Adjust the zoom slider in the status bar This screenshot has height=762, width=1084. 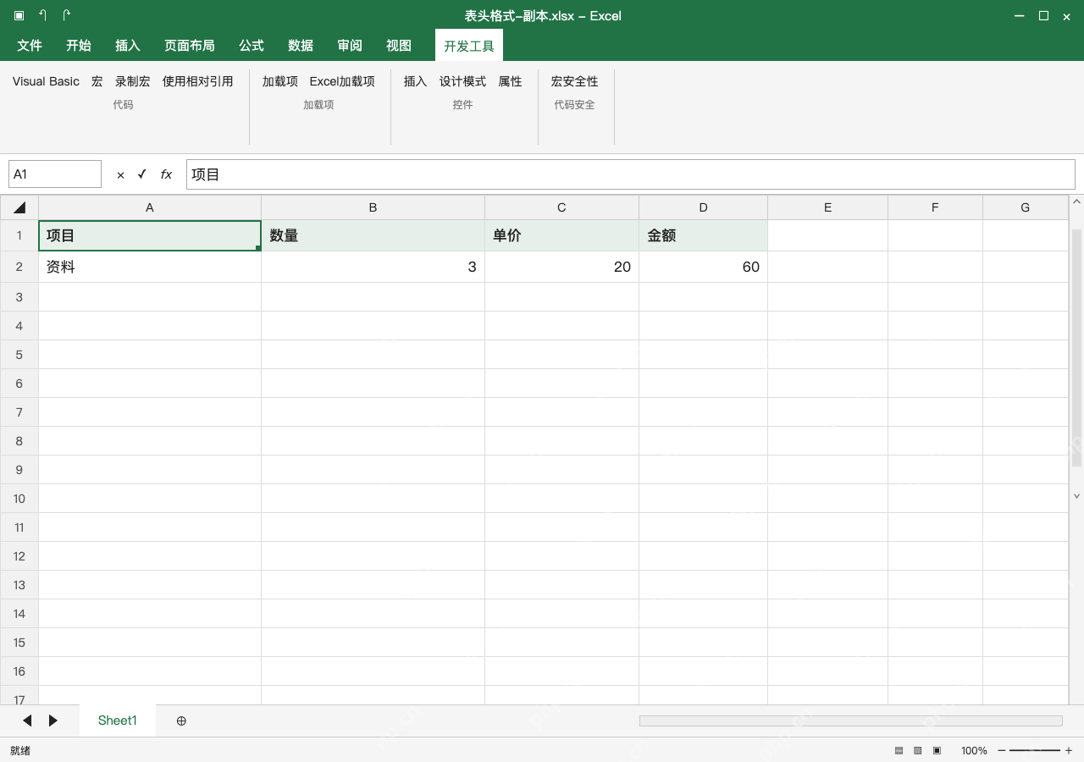coord(1034,750)
